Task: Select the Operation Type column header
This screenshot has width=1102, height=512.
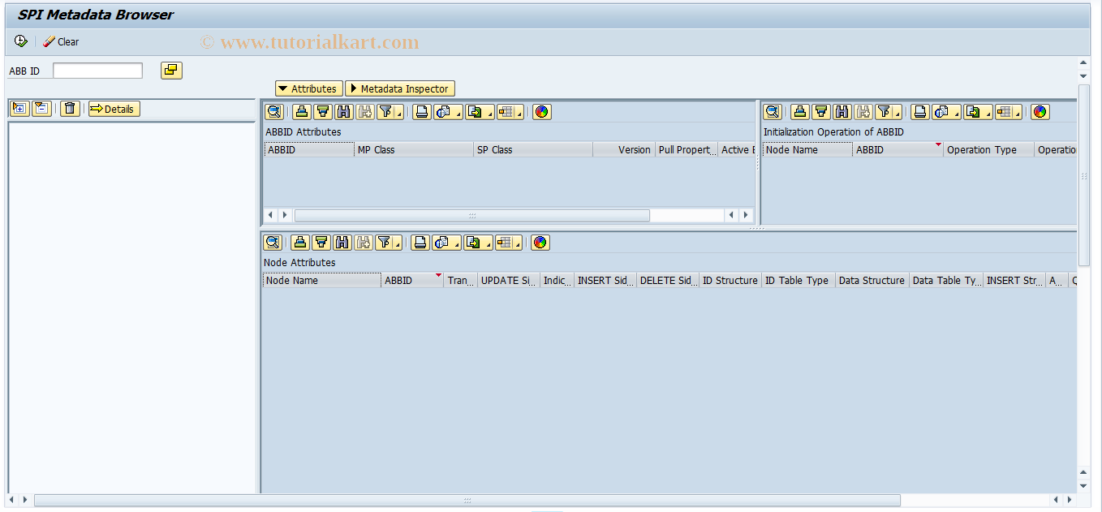Action: (989, 150)
